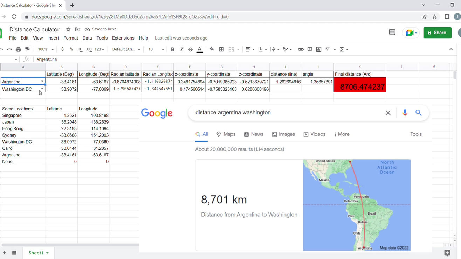Open Tools in the Google results bar
461x259 pixels.
(416, 134)
